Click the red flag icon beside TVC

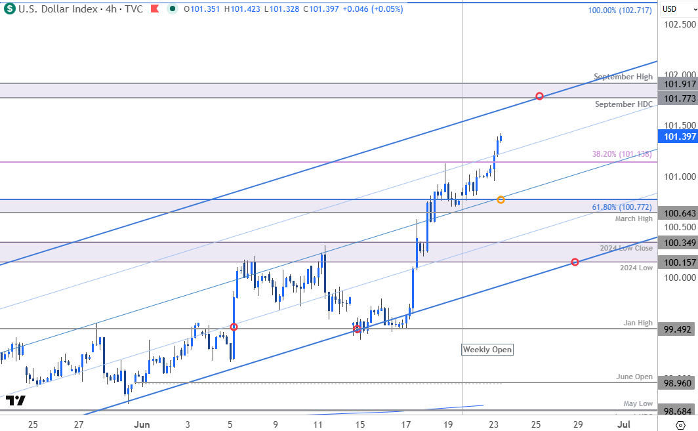(155, 9)
